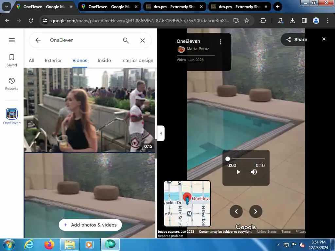Launch Internet Explorer from taskbar
Viewport: 335px width, 251px height.
click(29, 244)
